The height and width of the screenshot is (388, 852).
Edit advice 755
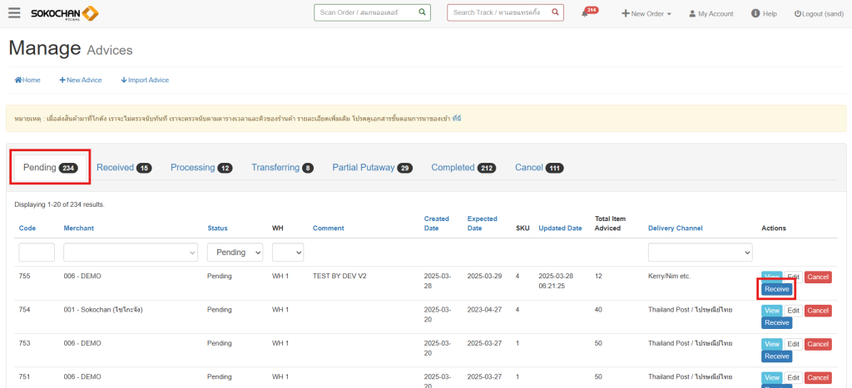(794, 277)
